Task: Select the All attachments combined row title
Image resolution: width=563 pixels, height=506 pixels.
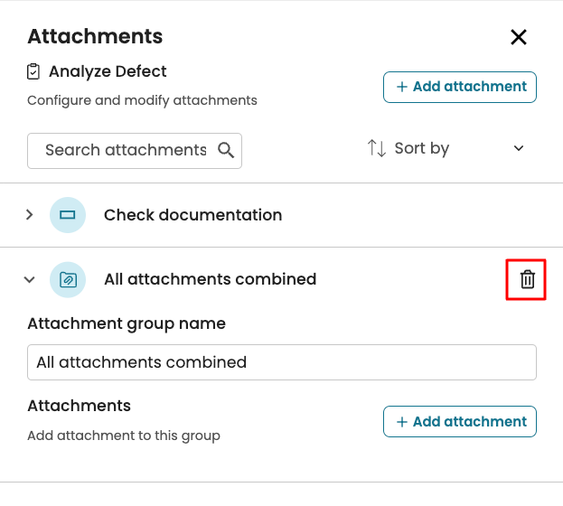Action: 211,280
